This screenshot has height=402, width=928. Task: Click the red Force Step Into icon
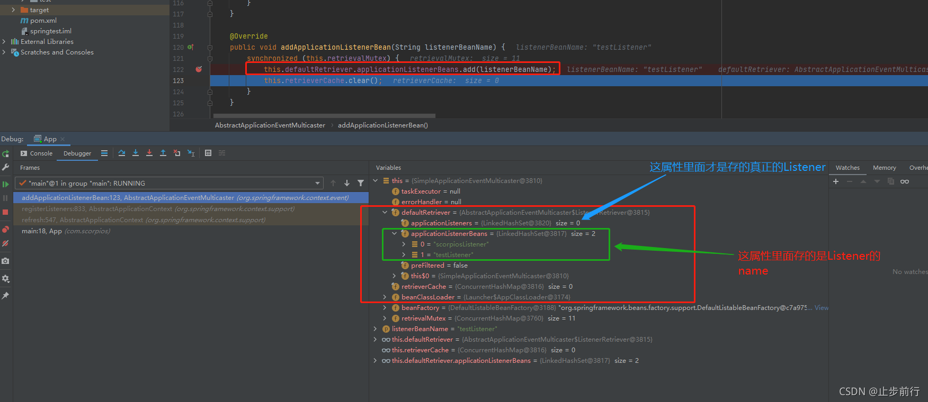click(149, 153)
